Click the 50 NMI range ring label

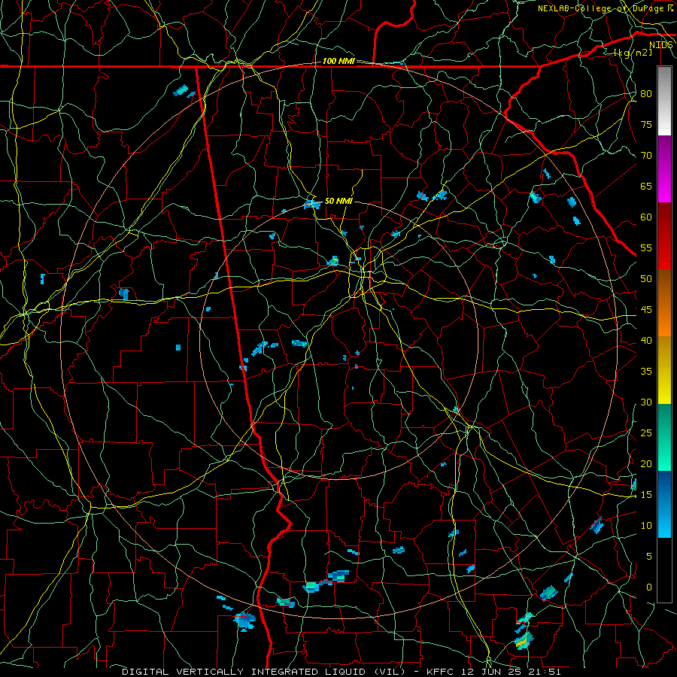pos(339,201)
